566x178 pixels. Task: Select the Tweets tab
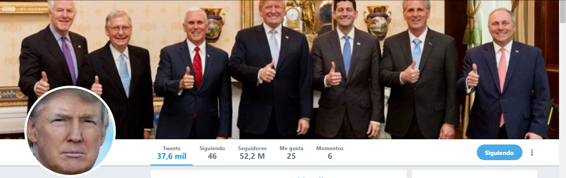coord(172,153)
